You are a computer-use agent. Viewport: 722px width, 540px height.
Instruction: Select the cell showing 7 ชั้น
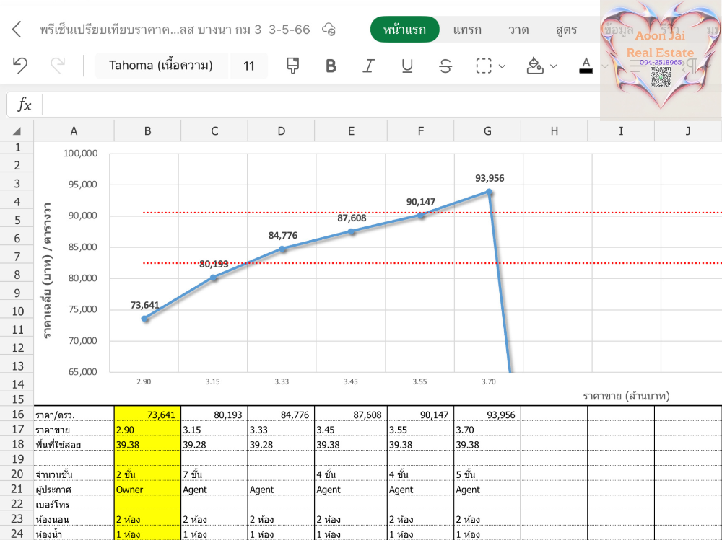click(x=214, y=474)
